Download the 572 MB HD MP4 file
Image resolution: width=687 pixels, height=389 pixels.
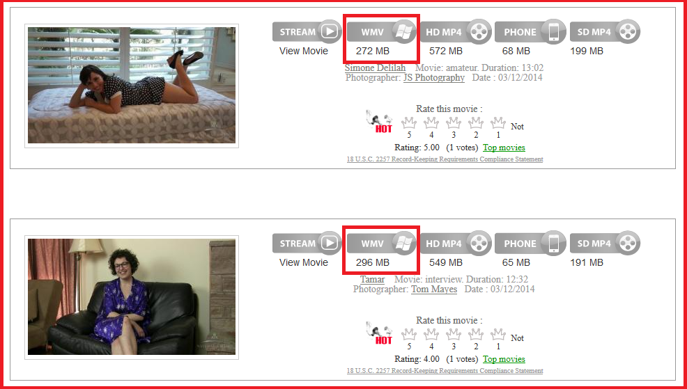click(x=456, y=31)
